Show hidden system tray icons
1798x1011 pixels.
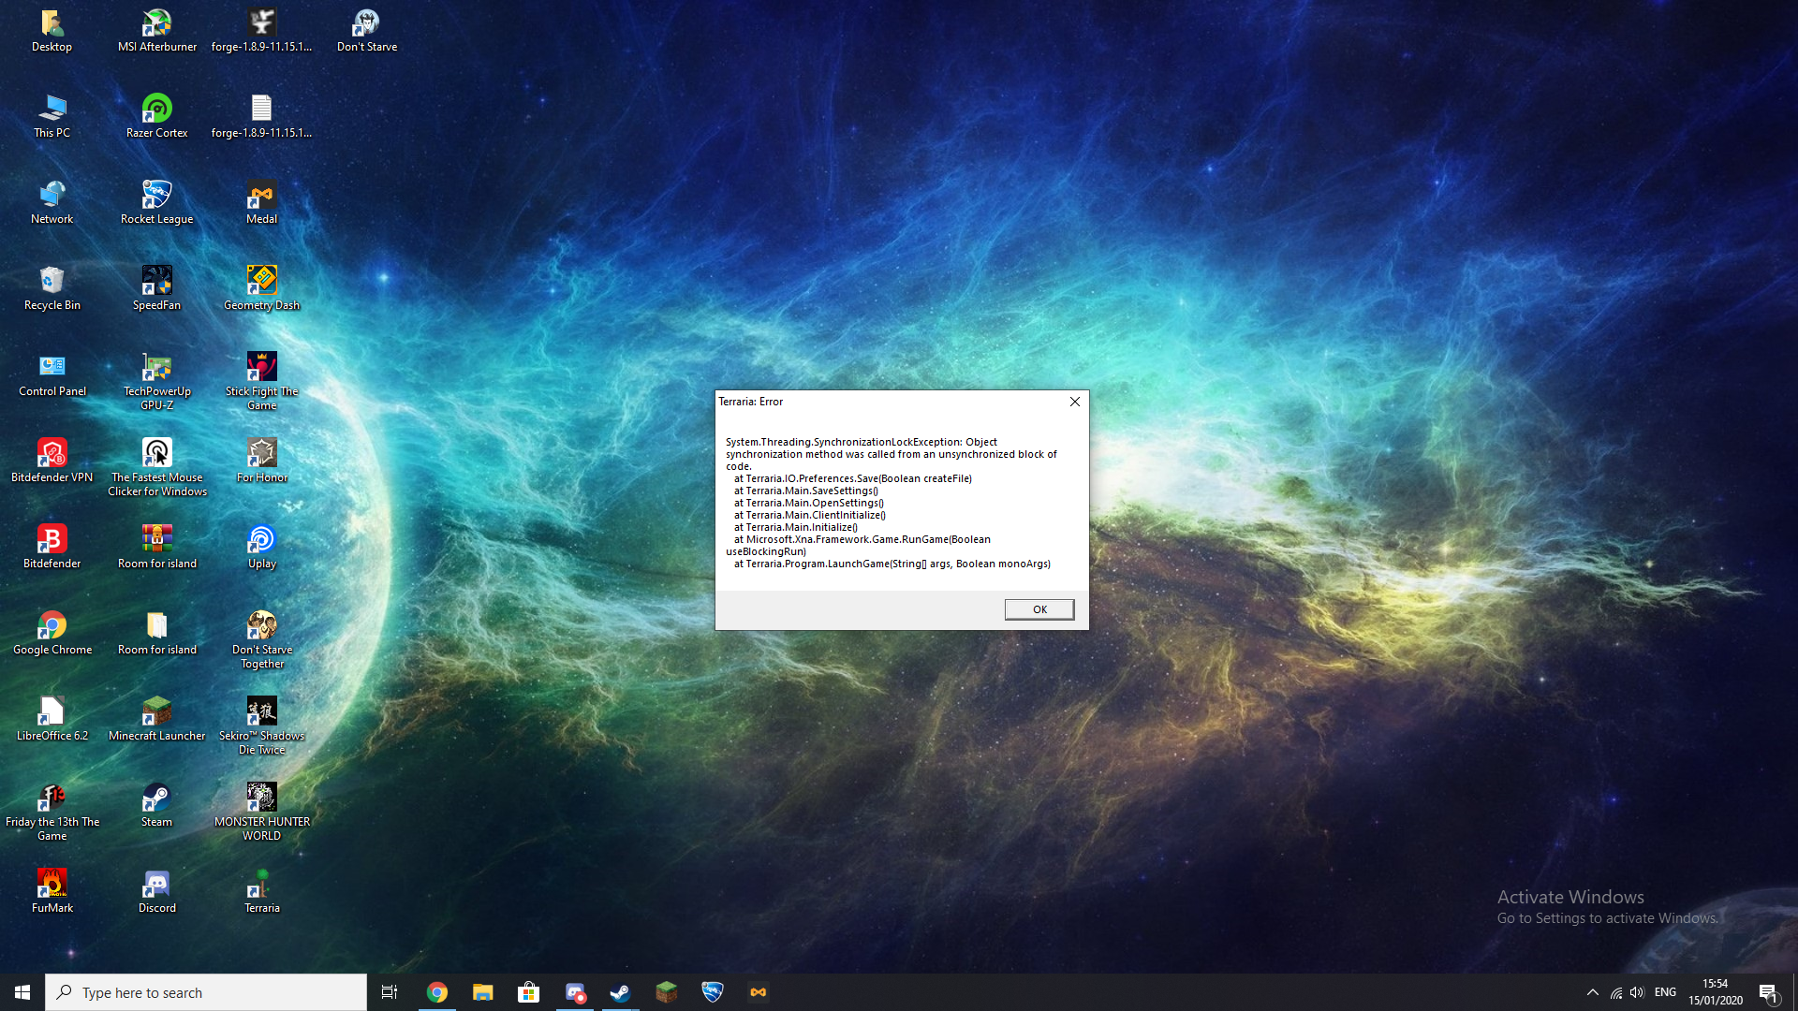coord(1592,992)
